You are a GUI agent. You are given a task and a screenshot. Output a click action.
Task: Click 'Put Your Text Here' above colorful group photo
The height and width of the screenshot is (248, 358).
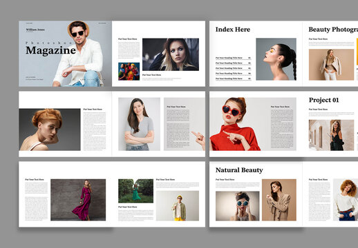pyautogui.click(x=128, y=39)
